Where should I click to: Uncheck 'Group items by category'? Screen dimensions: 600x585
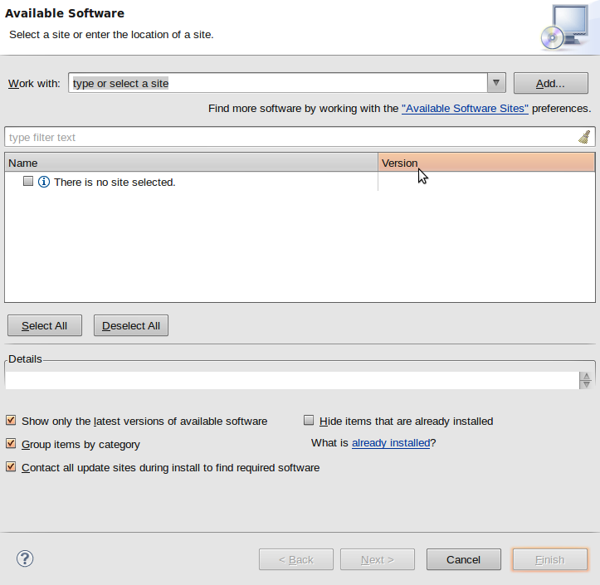click(x=11, y=444)
